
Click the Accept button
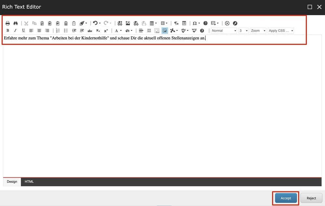[x=286, y=198]
